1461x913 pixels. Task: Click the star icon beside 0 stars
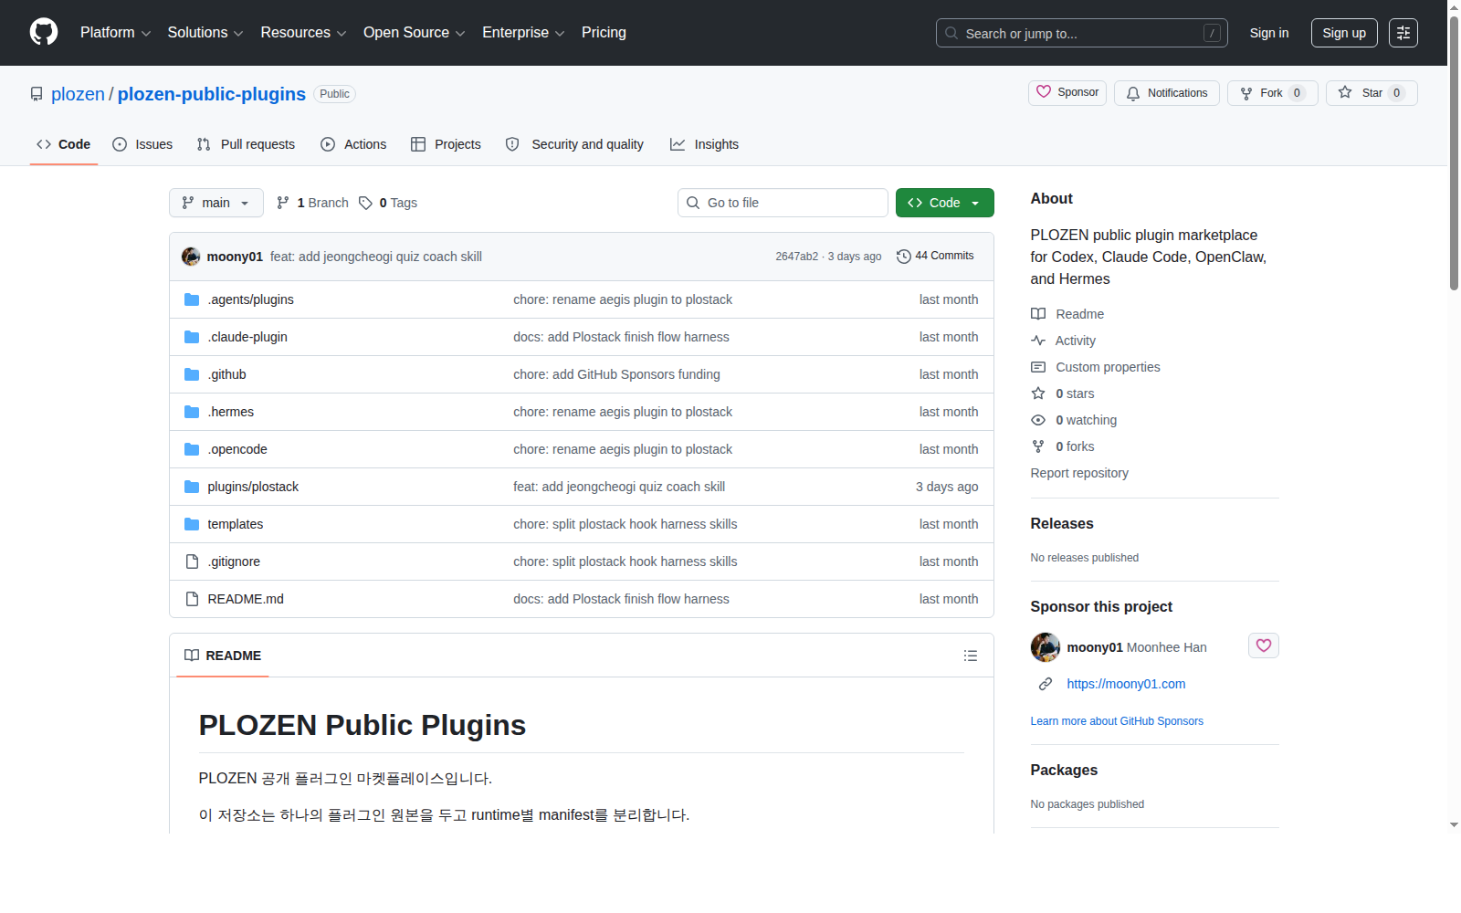click(1038, 394)
